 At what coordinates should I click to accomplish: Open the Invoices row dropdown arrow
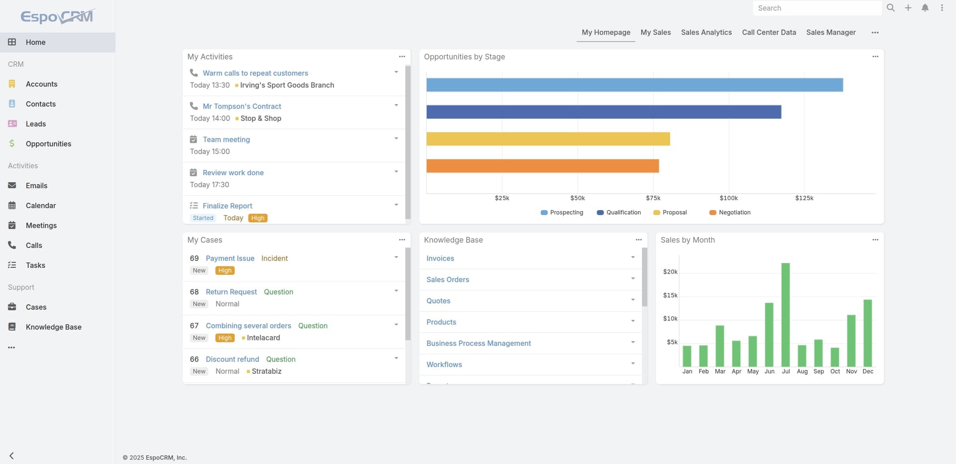(633, 257)
